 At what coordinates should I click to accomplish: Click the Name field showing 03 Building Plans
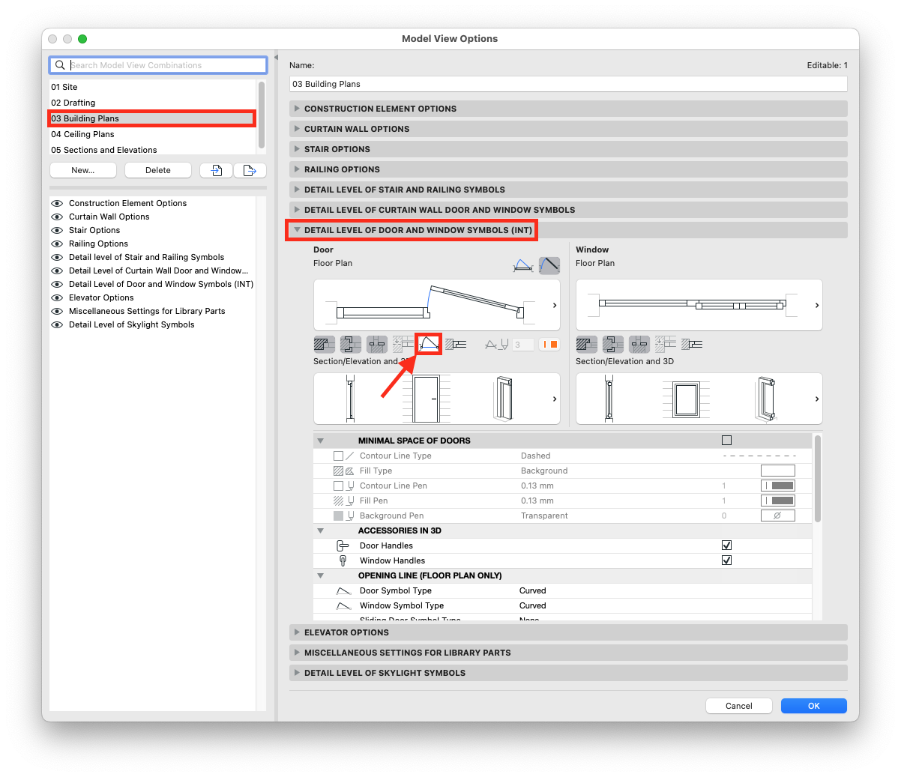click(568, 84)
